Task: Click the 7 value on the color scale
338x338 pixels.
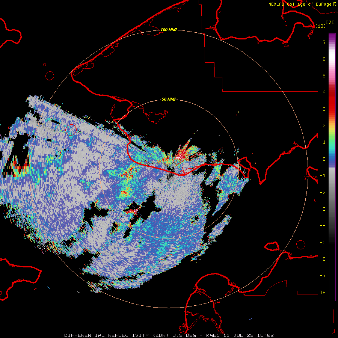Action: [324, 42]
